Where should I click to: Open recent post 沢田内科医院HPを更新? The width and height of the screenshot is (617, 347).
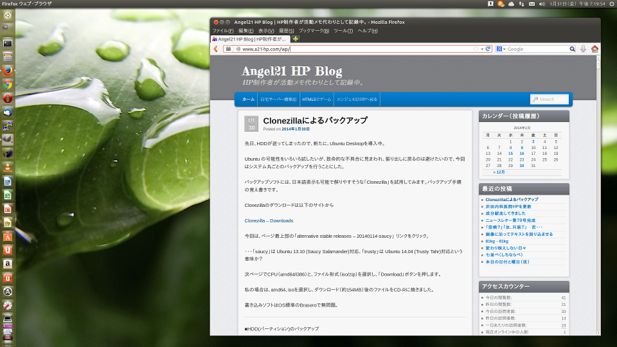pyautogui.click(x=508, y=206)
